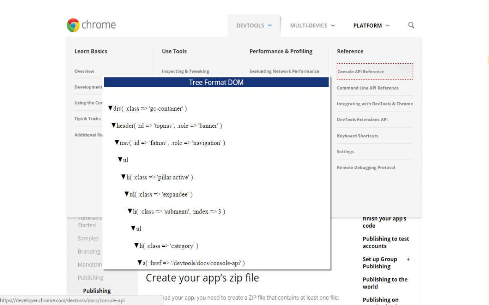Toggle the PLATFORM dropdown chevron
Screen dimensions: 489x305
click(387, 26)
